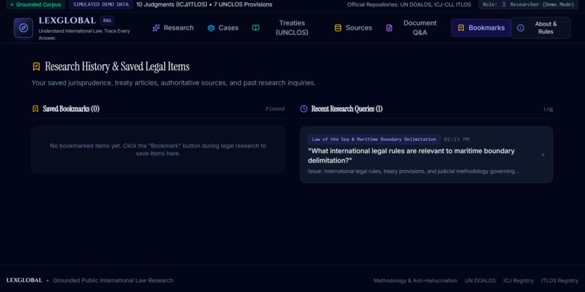
Task: Click the Pinned label
Action: coord(275,109)
